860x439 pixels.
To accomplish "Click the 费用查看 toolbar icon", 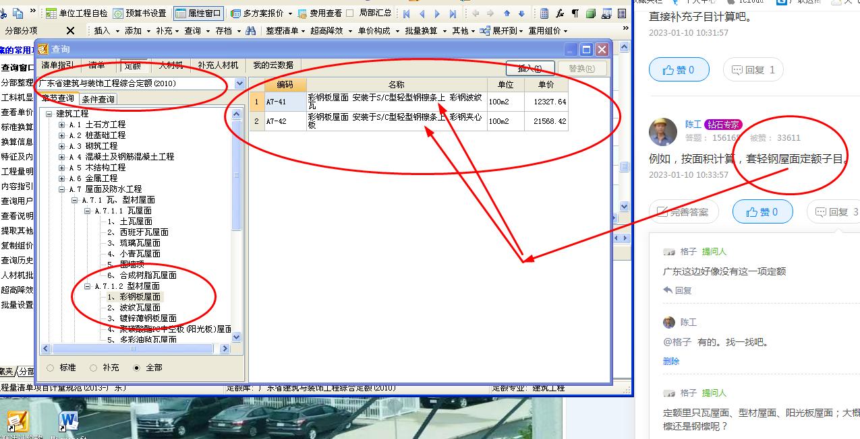I will (x=302, y=13).
